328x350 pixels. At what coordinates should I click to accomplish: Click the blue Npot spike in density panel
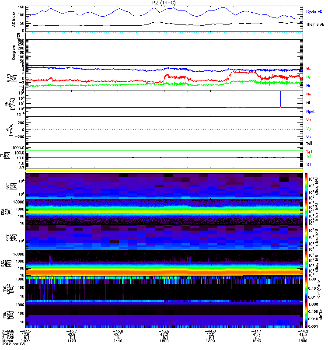tap(281, 99)
